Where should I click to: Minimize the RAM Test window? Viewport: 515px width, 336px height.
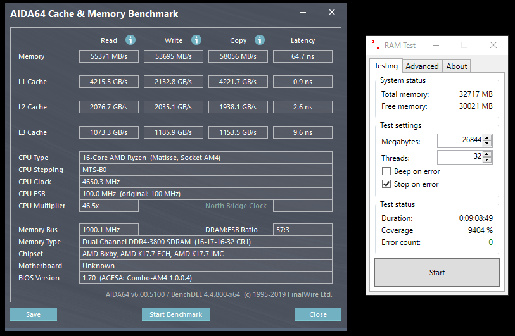[436, 45]
